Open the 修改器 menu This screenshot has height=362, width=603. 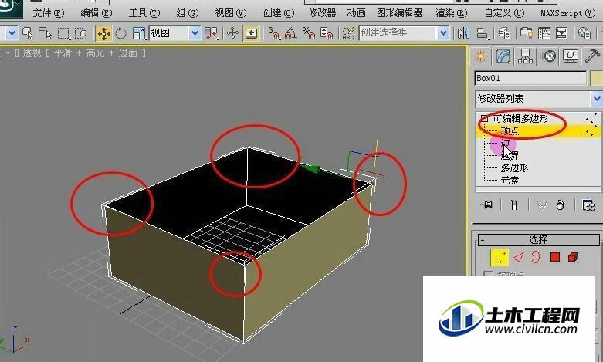click(322, 13)
